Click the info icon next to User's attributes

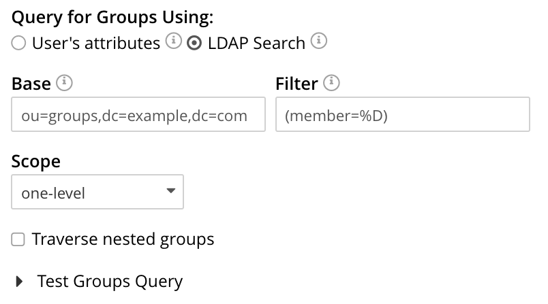174,42
